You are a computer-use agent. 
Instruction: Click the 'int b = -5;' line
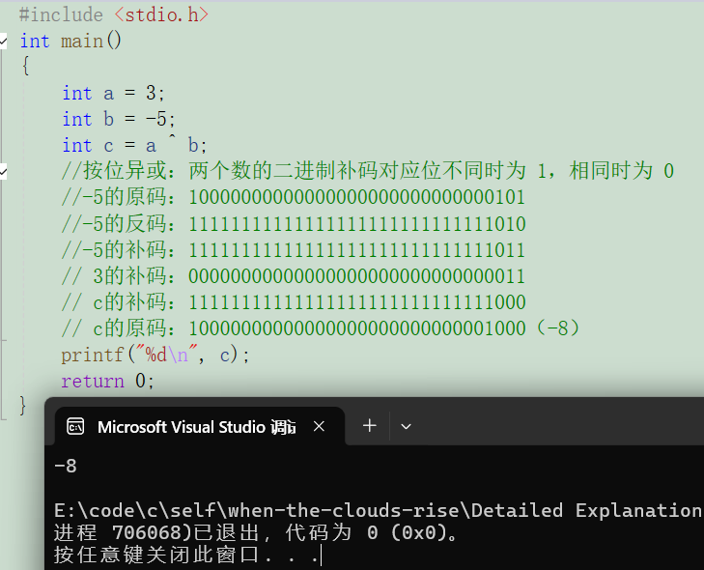point(119,120)
